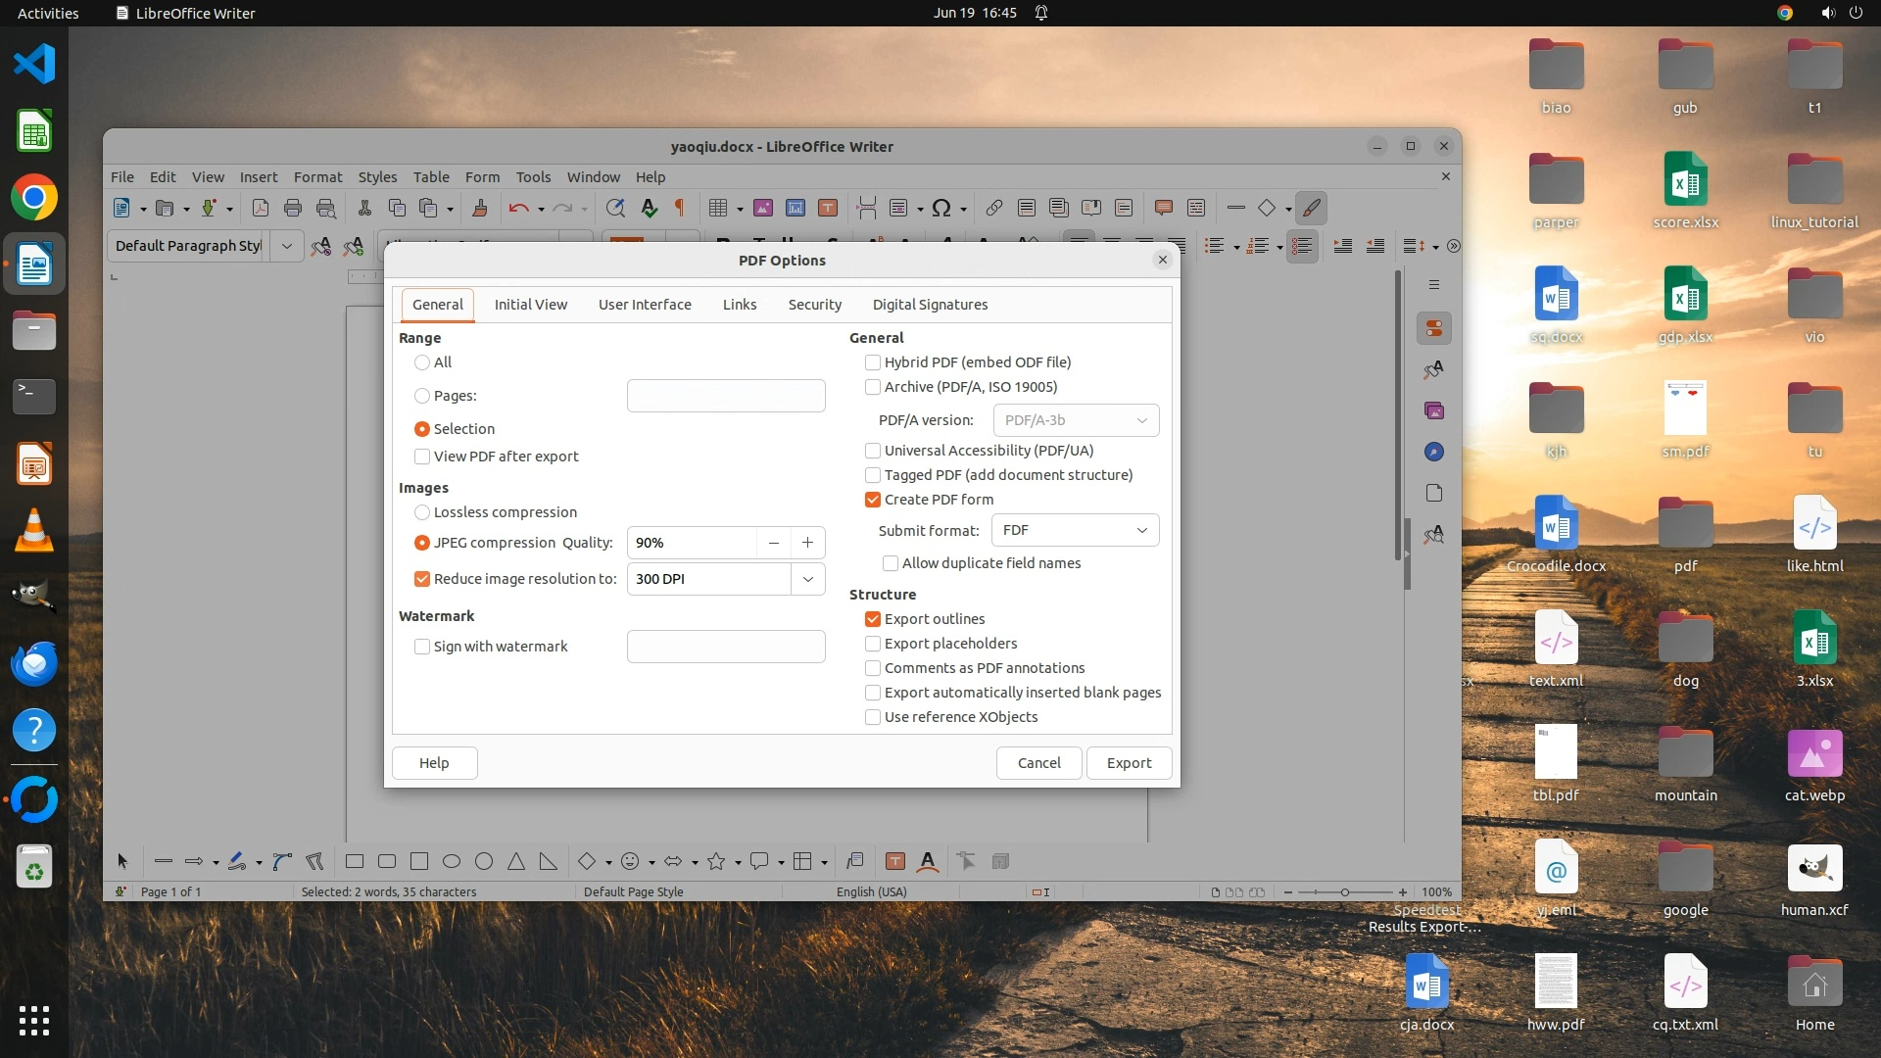
Task: Click the Print icon in toolbar
Action: 292,208
